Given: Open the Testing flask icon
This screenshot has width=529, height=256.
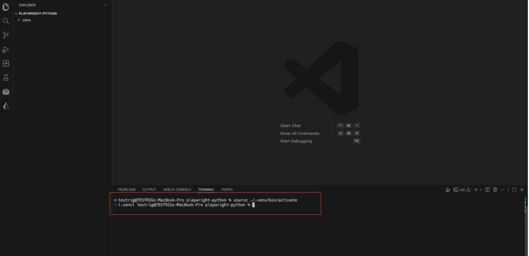Looking at the screenshot, I should [6, 78].
